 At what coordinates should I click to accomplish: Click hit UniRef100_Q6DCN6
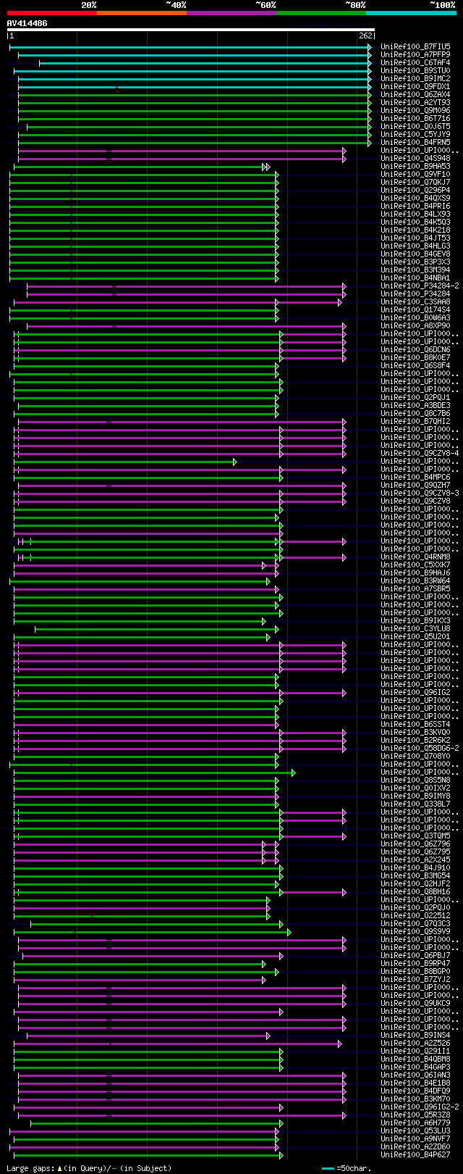[415, 349]
